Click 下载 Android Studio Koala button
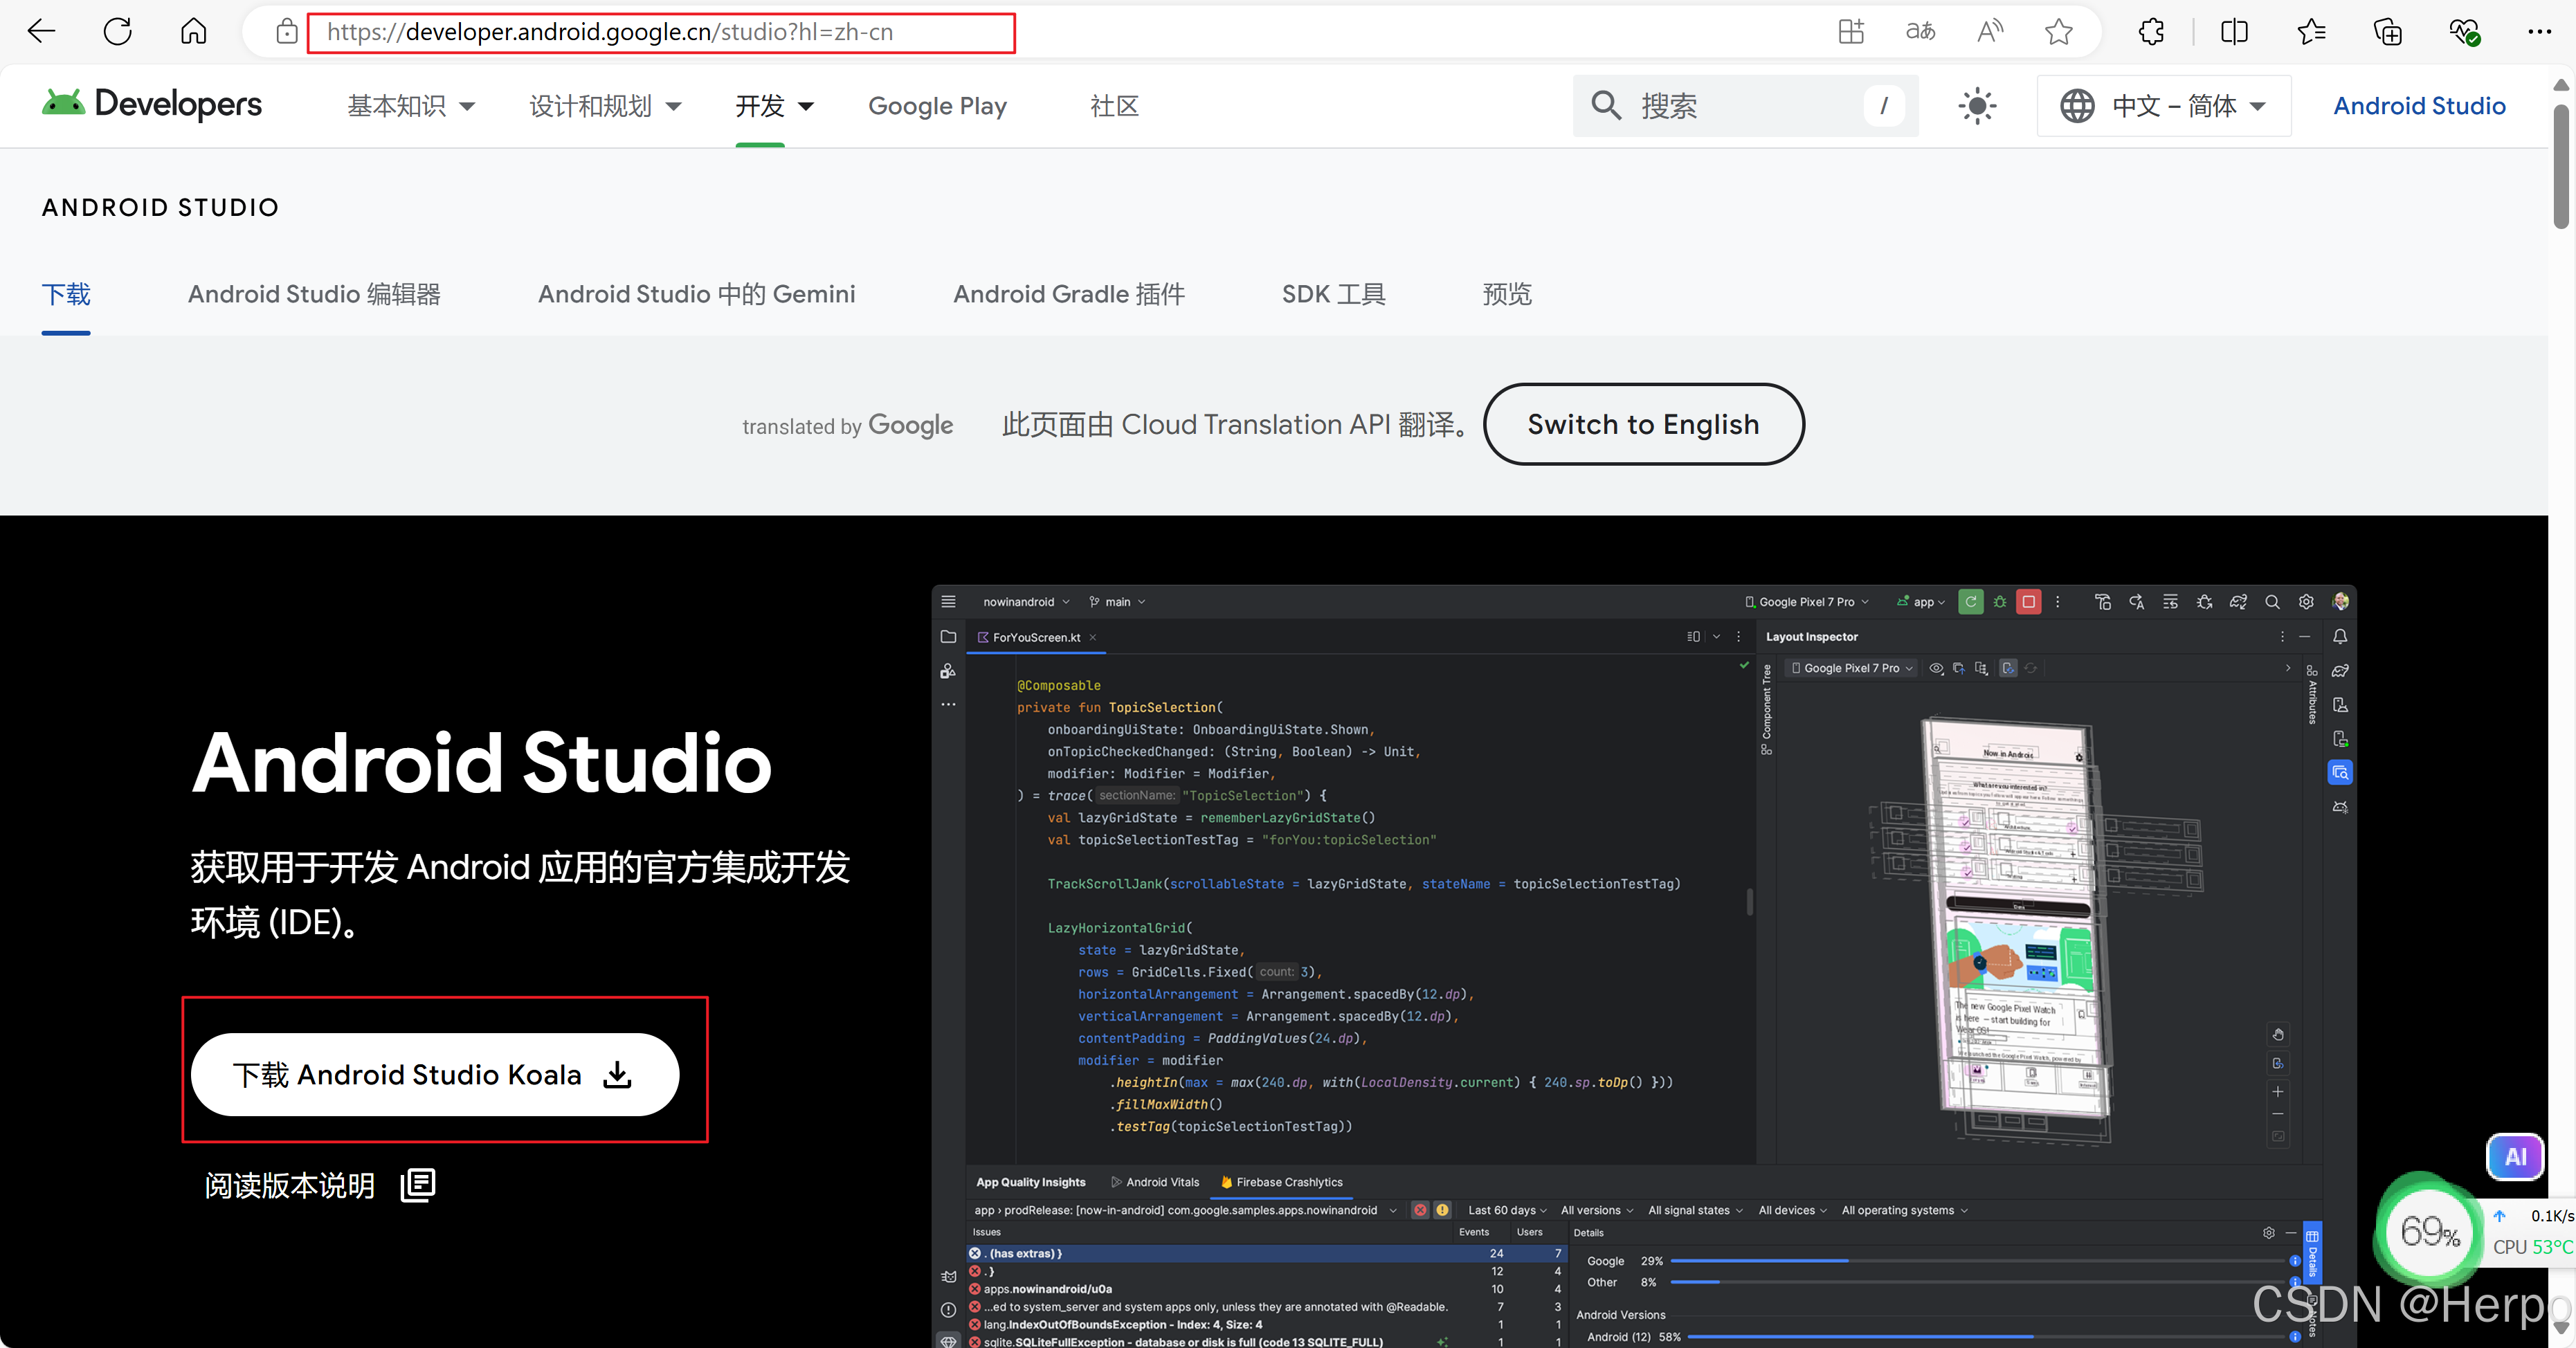Viewport: 2576px width, 1348px height. click(x=435, y=1074)
